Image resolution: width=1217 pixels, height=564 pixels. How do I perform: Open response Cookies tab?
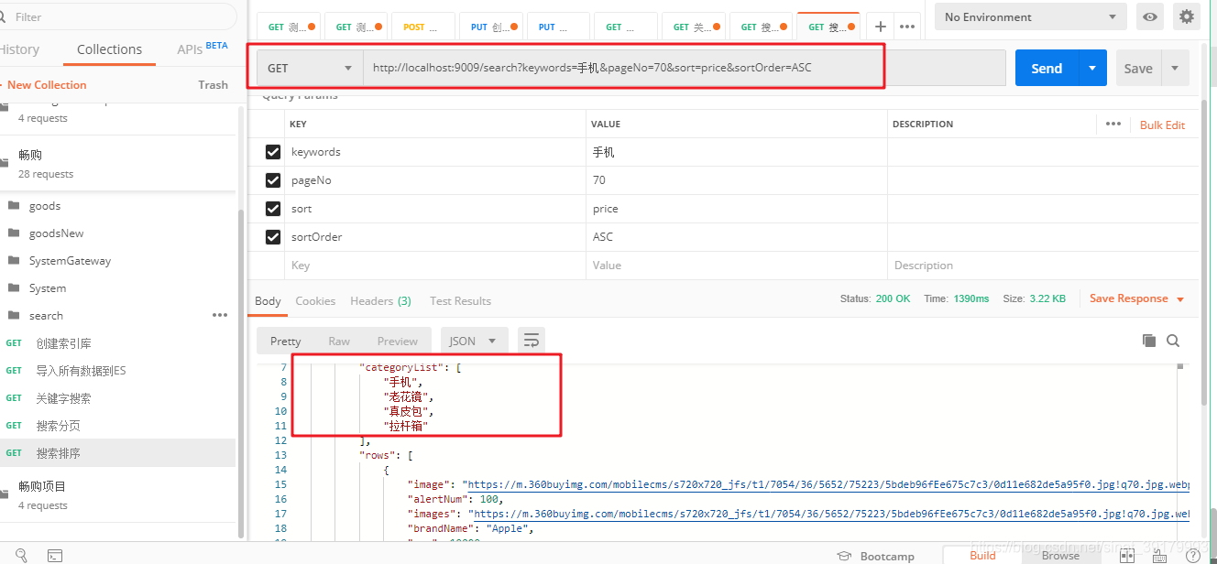coord(315,300)
